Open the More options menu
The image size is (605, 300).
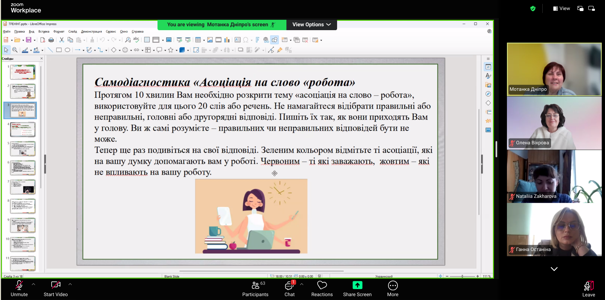click(393, 288)
